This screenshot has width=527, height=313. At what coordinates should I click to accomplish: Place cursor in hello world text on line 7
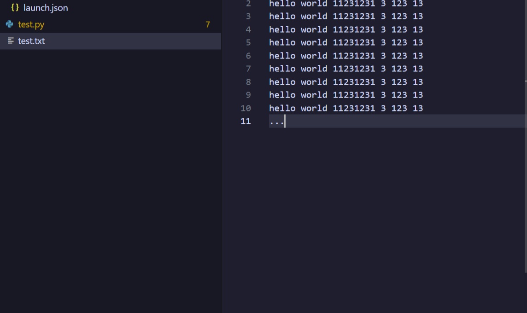point(346,69)
